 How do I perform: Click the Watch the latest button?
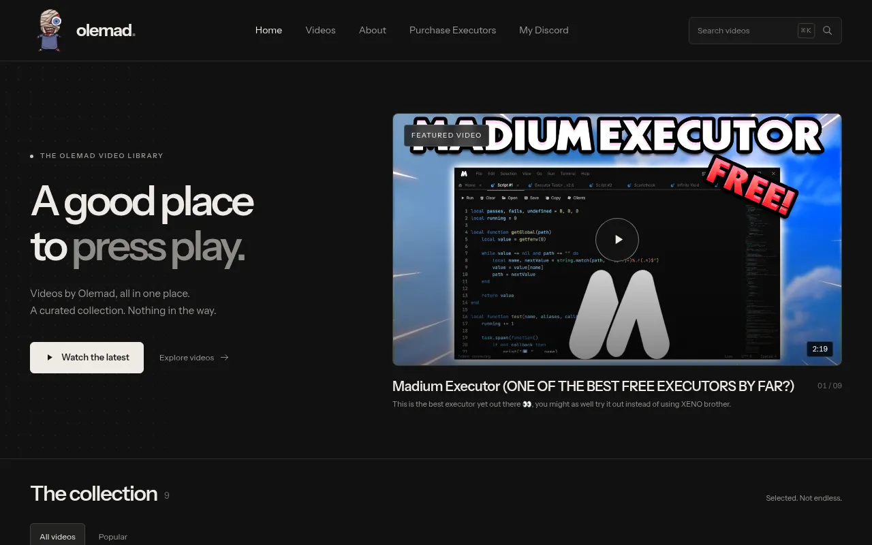[87, 358]
